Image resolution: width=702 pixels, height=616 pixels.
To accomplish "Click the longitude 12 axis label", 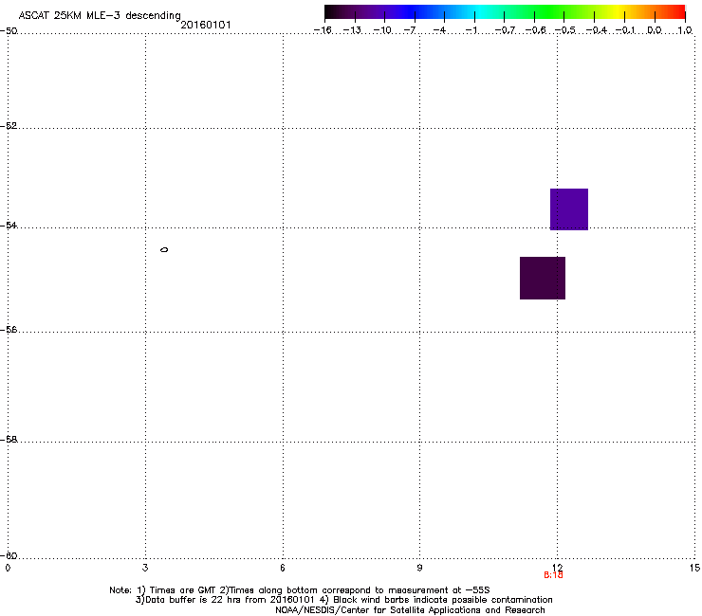I will [558, 568].
